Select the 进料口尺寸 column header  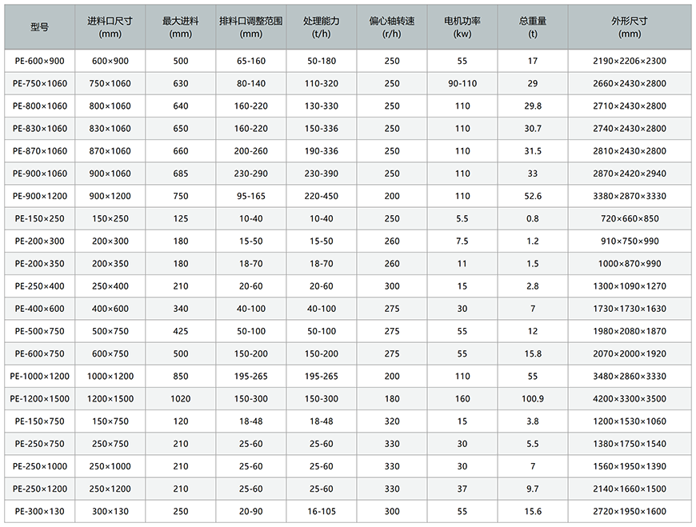click(x=110, y=27)
